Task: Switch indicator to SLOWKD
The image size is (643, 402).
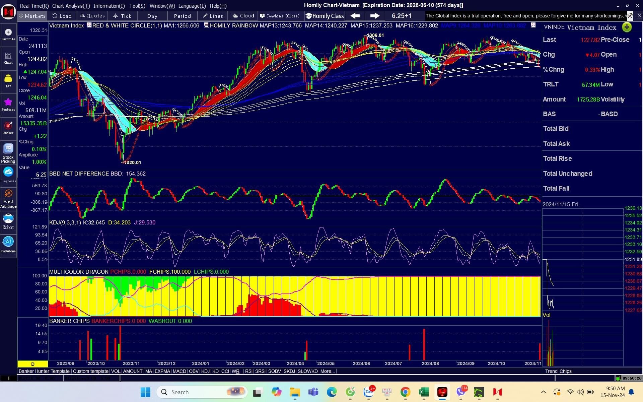Action: [x=307, y=371]
